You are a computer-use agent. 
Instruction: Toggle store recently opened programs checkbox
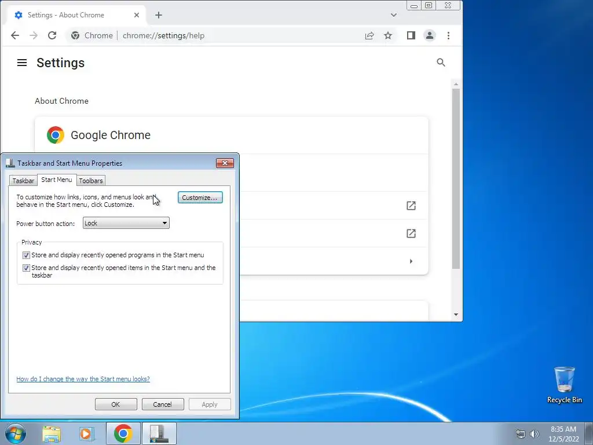pos(26,256)
